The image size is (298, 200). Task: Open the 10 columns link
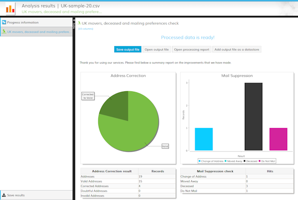tap(85, 29)
